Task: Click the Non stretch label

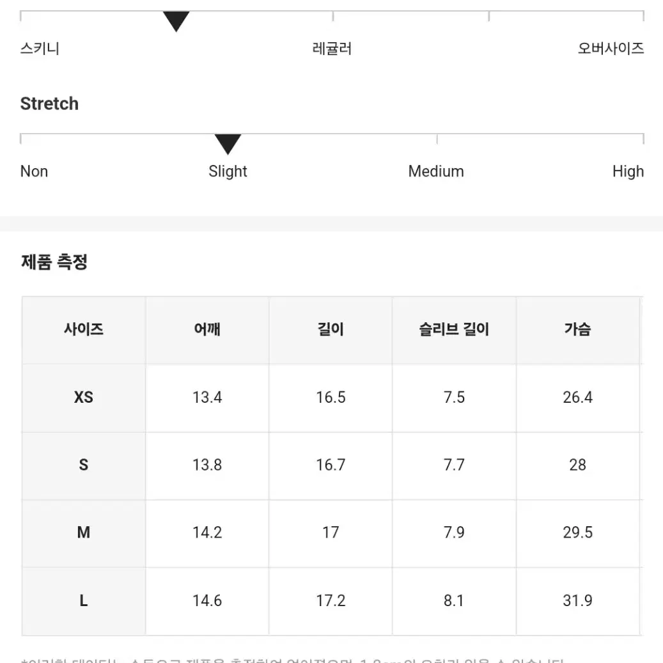Action: pyautogui.click(x=35, y=171)
